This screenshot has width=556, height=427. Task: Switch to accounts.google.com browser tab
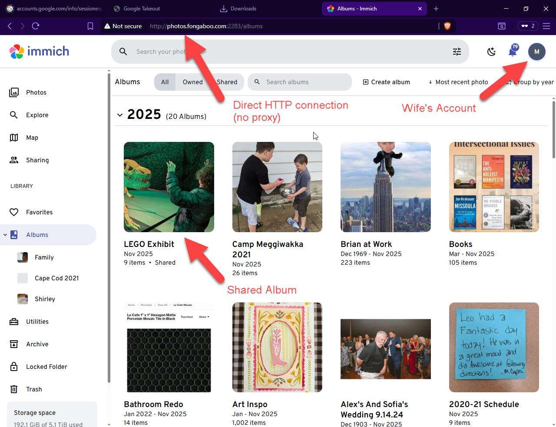[53, 9]
